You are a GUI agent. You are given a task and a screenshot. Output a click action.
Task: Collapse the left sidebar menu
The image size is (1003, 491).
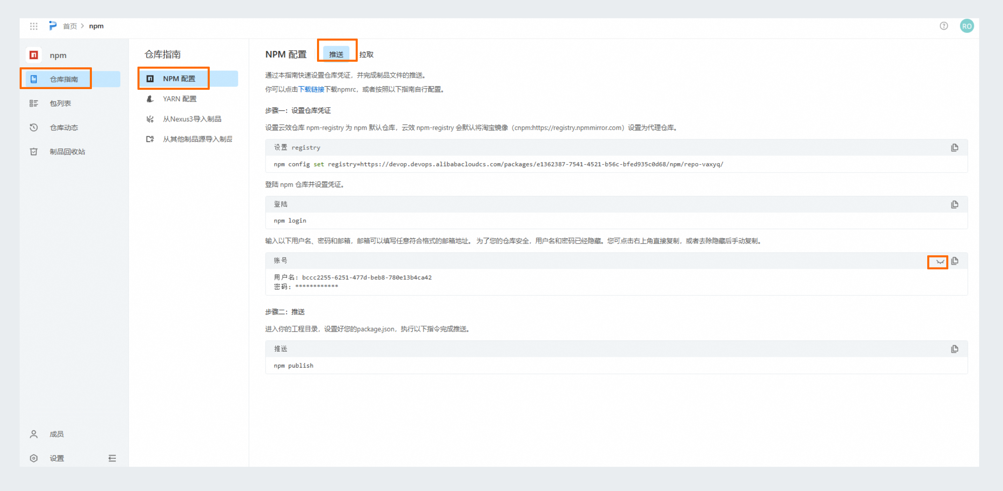[x=112, y=458]
